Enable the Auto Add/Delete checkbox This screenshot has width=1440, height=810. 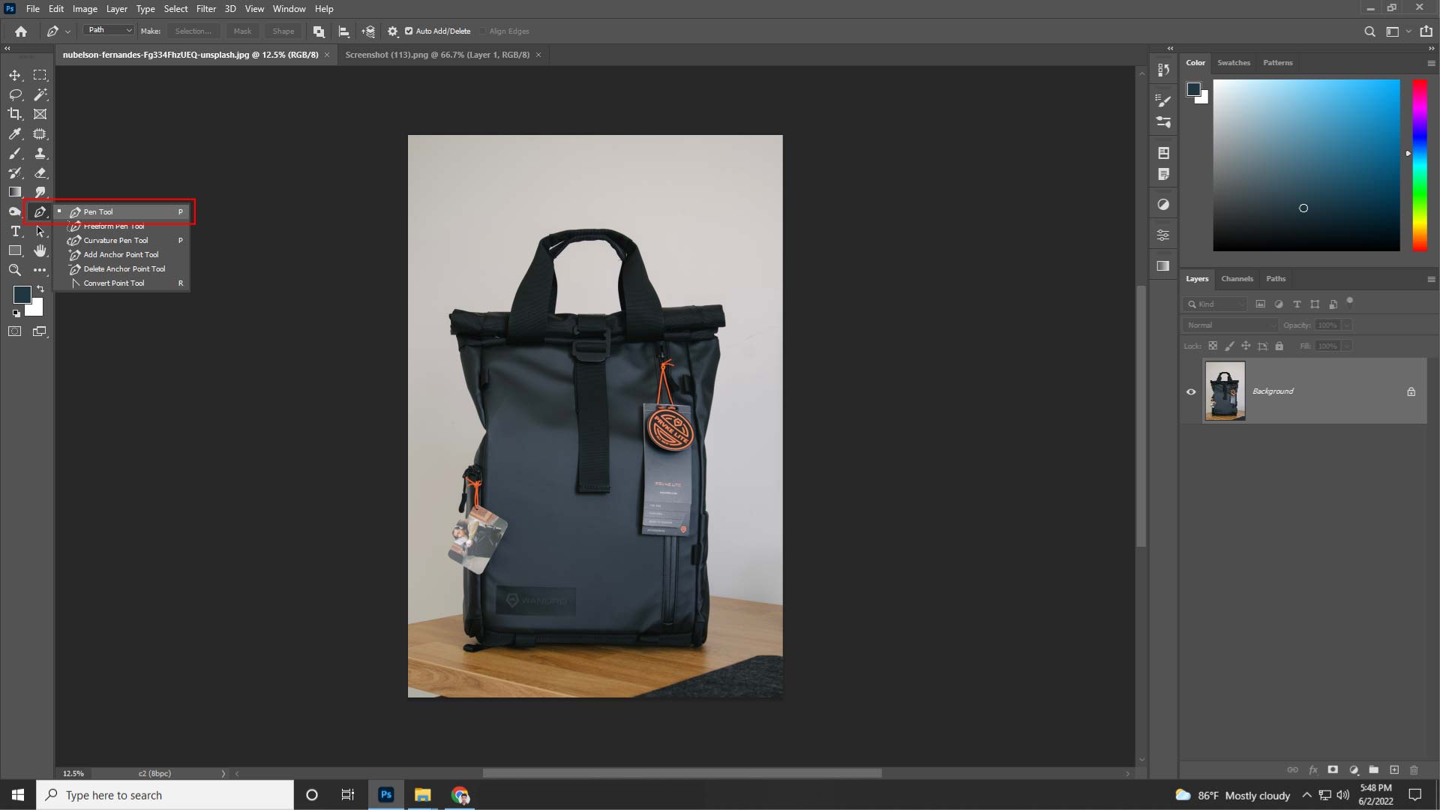(x=409, y=31)
